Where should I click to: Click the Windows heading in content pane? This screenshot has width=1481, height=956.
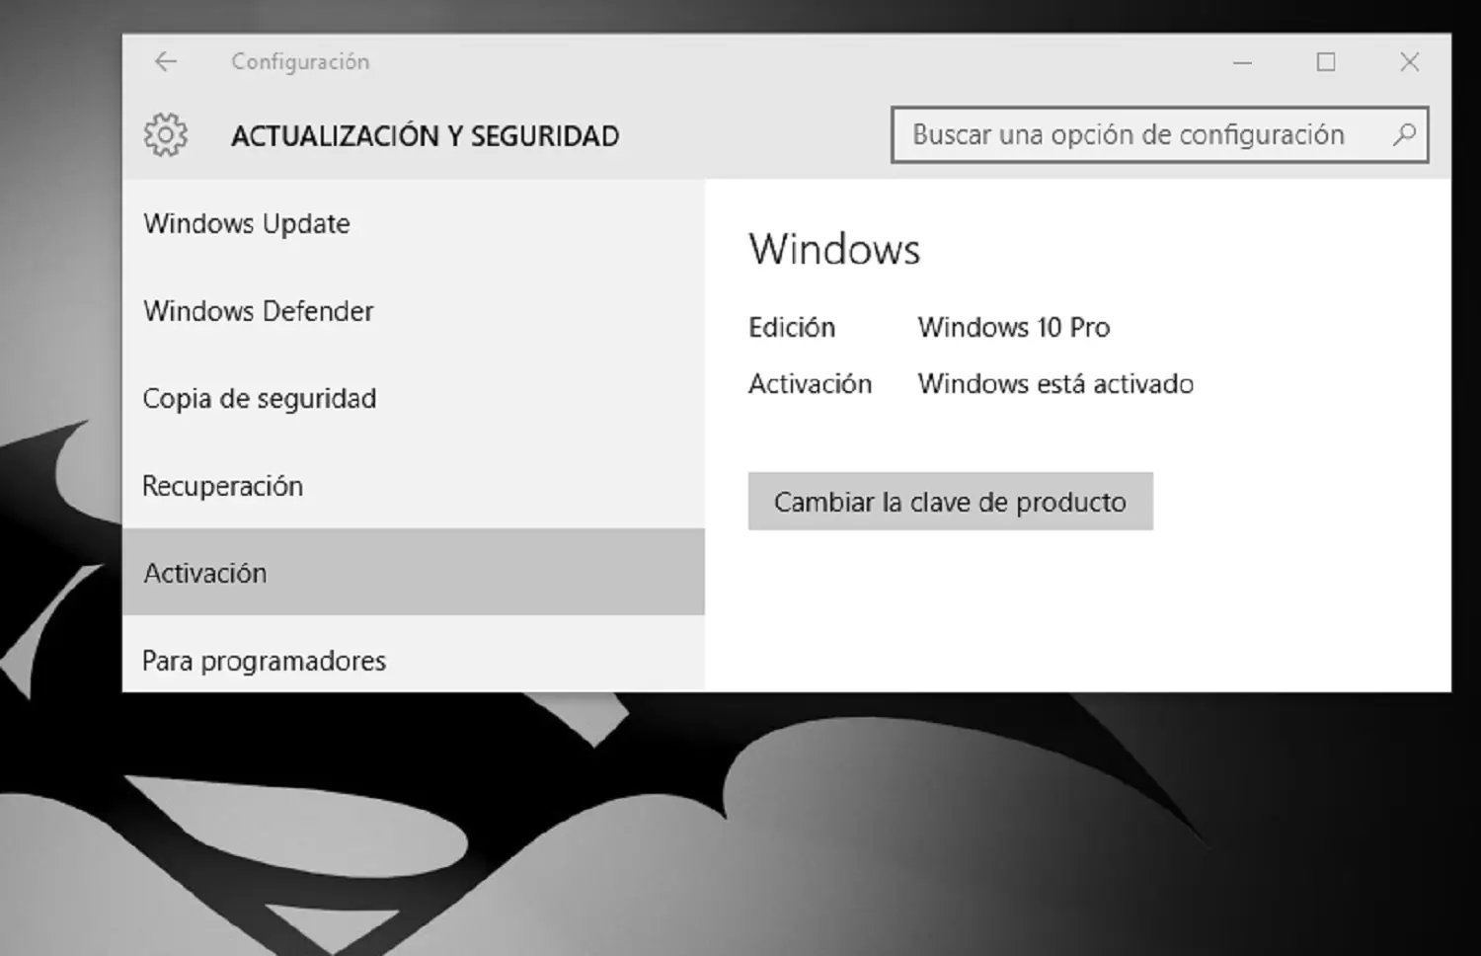(x=834, y=249)
